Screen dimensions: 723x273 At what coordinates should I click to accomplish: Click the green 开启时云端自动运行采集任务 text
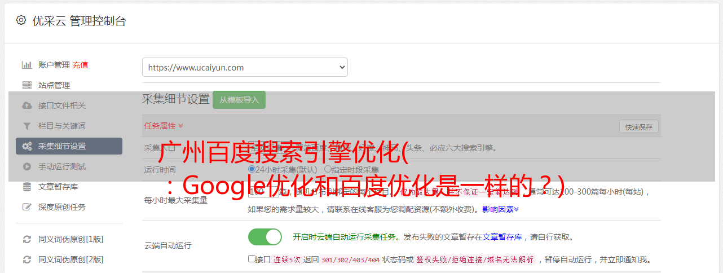[x=344, y=237]
